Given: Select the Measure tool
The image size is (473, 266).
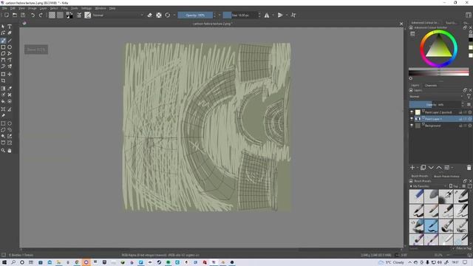Looking at the screenshot, I should pyautogui.click(x=10, y=109).
